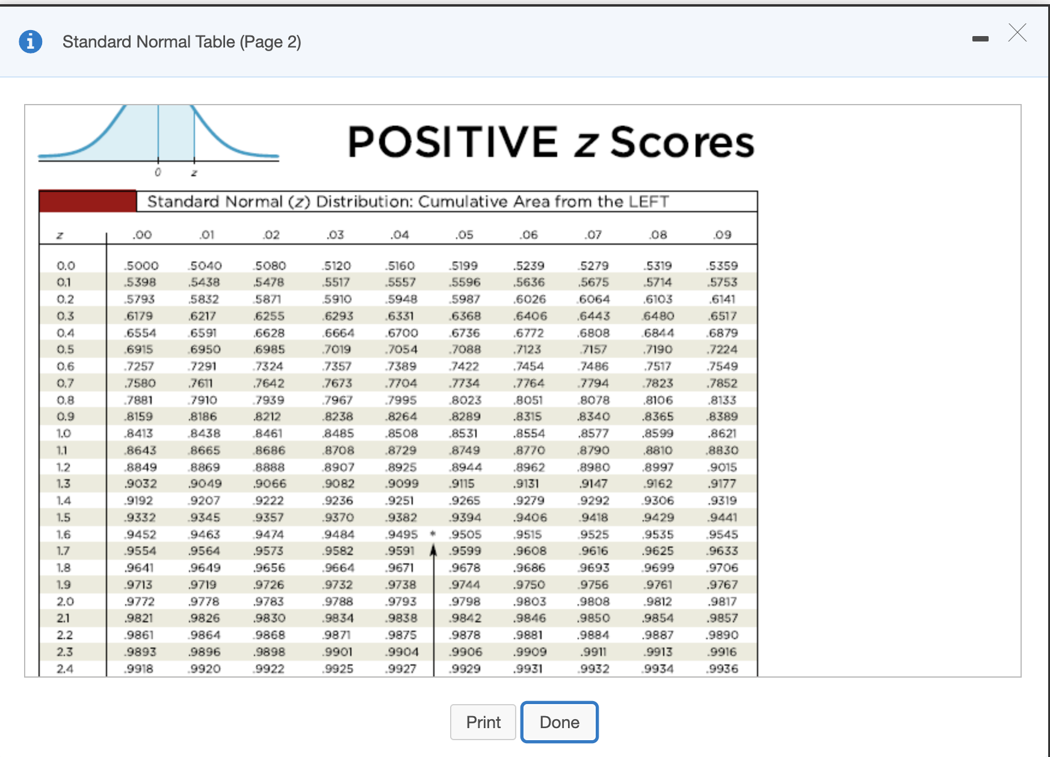This screenshot has height=757, width=1050.
Task: Click the dark red header block
Action: pos(88,201)
